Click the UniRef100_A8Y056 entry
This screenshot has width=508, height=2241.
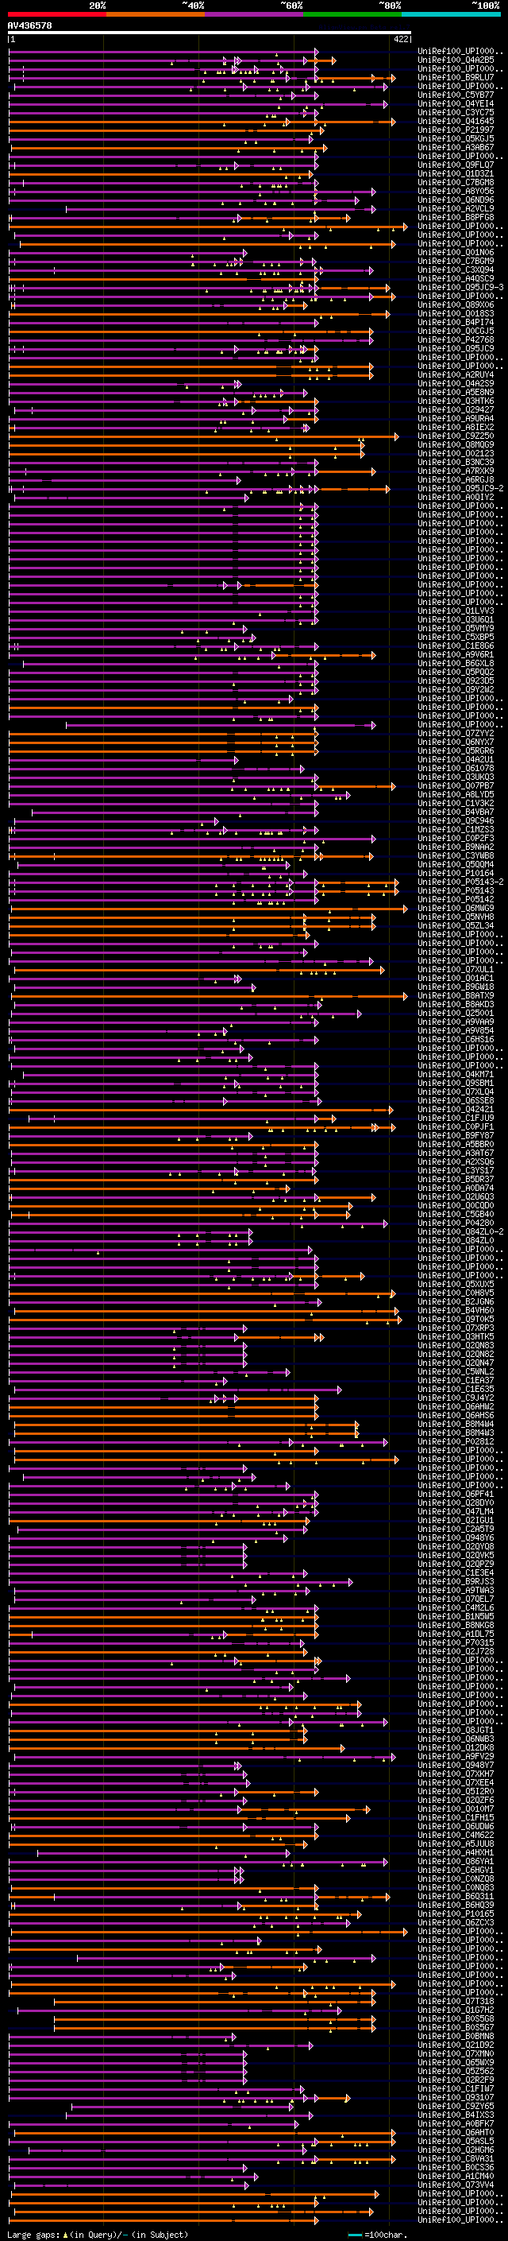[455, 192]
